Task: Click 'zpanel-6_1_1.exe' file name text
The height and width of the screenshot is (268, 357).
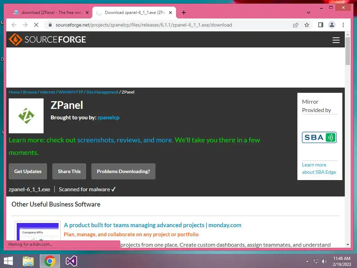Action: pyautogui.click(x=29, y=189)
